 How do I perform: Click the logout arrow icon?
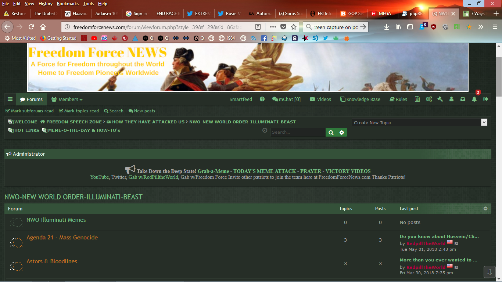point(485,99)
